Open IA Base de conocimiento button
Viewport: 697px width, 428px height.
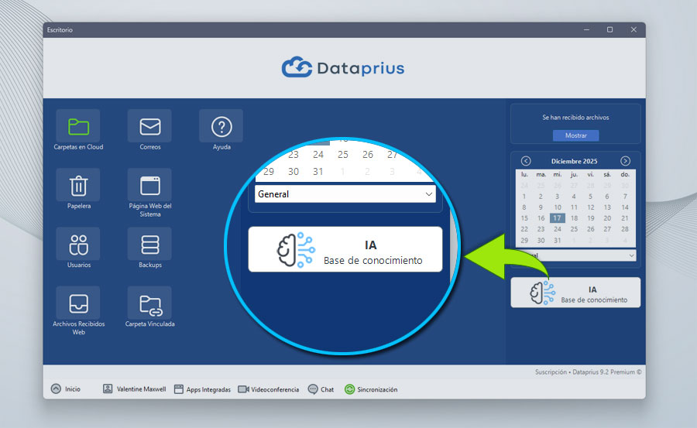click(x=575, y=293)
